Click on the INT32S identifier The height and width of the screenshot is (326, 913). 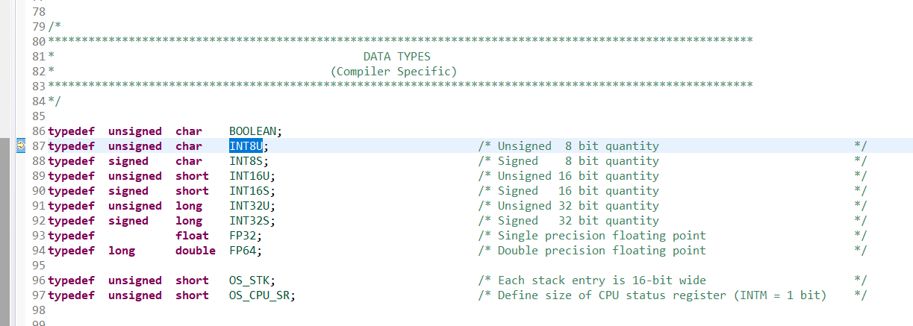pos(249,221)
